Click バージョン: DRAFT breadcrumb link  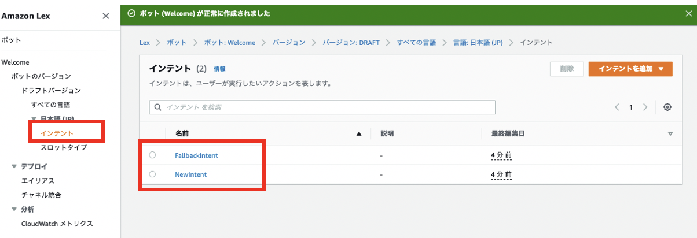(x=351, y=43)
